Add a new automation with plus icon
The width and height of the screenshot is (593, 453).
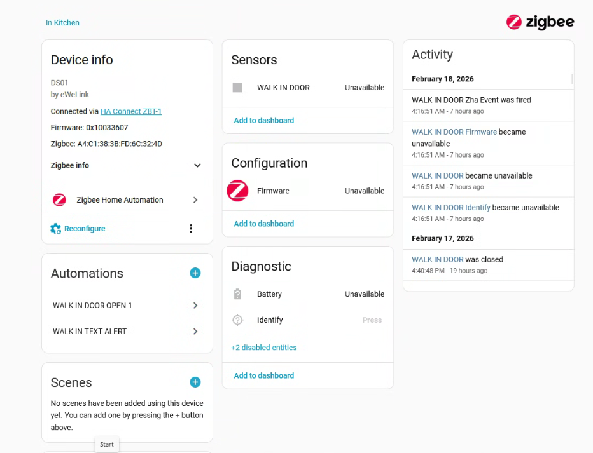[x=195, y=273]
